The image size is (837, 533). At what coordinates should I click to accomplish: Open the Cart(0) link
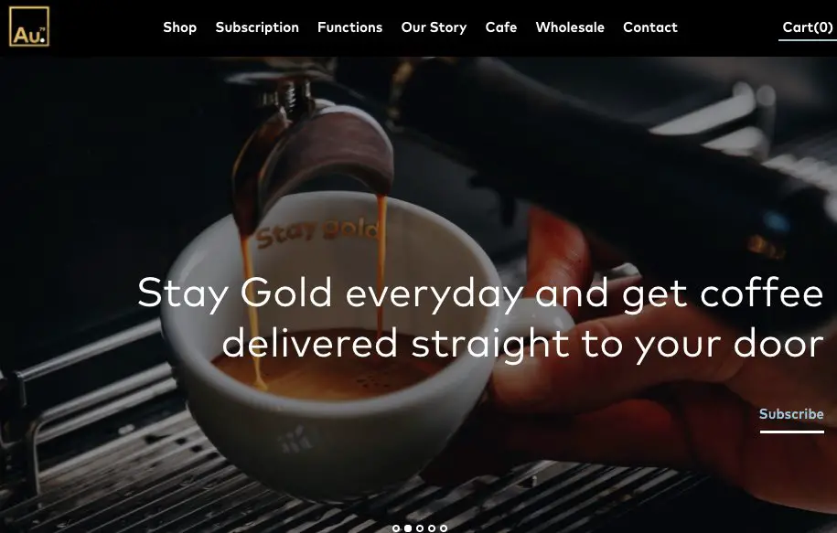(808, 27)
